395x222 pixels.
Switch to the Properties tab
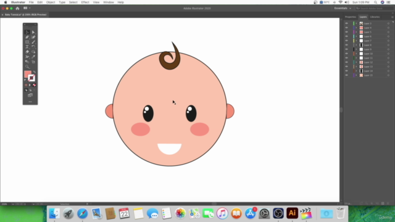pyautogui.click(x=351, y=17)
